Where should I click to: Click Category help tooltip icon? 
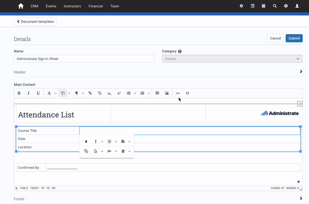click(x=180, y=52)
